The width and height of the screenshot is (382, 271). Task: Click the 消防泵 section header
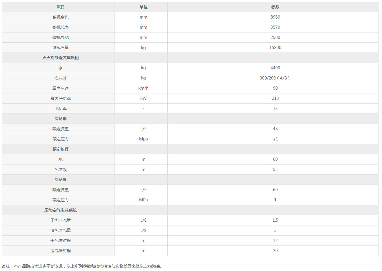(61, 180)
